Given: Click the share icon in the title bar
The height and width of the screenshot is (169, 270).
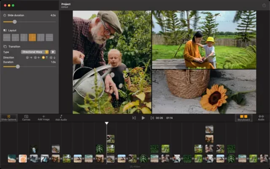Looking at the screenshot, I should tap(264, 5).
